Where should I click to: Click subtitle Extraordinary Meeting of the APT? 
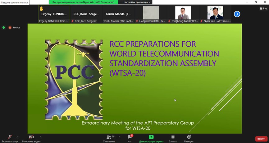pyautogui.click(x=138, y=123)
